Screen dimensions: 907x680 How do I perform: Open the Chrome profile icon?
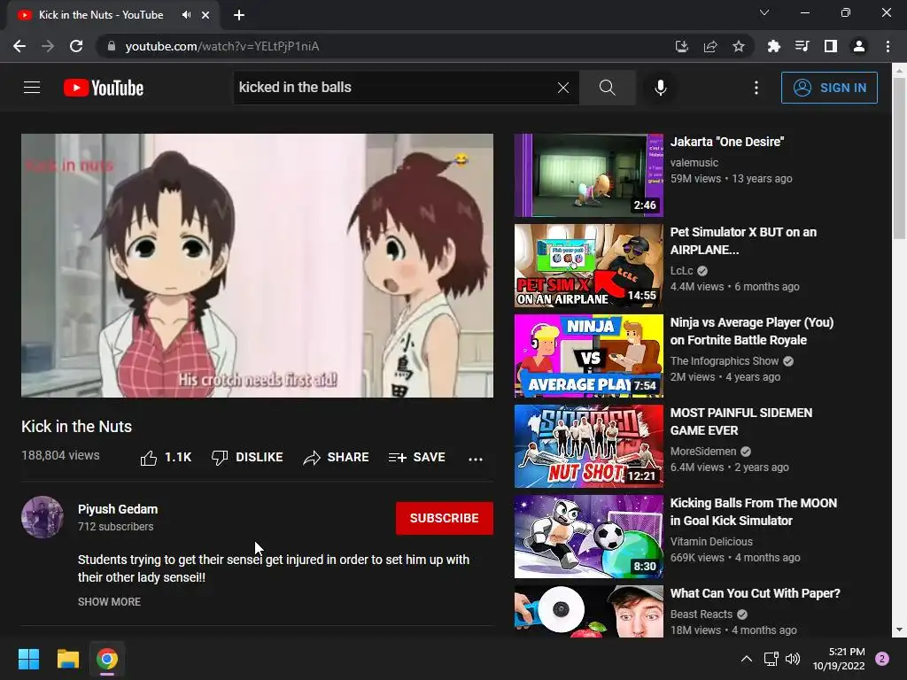859,46
